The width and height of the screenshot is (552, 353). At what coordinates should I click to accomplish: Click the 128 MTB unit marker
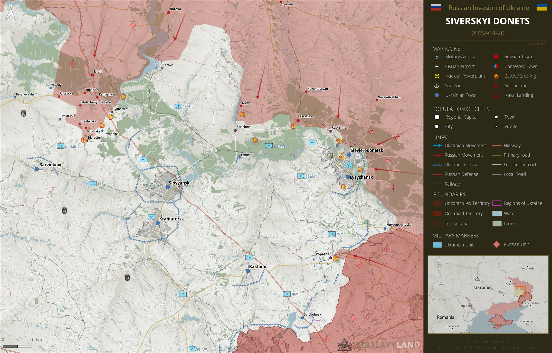[269, 146]
